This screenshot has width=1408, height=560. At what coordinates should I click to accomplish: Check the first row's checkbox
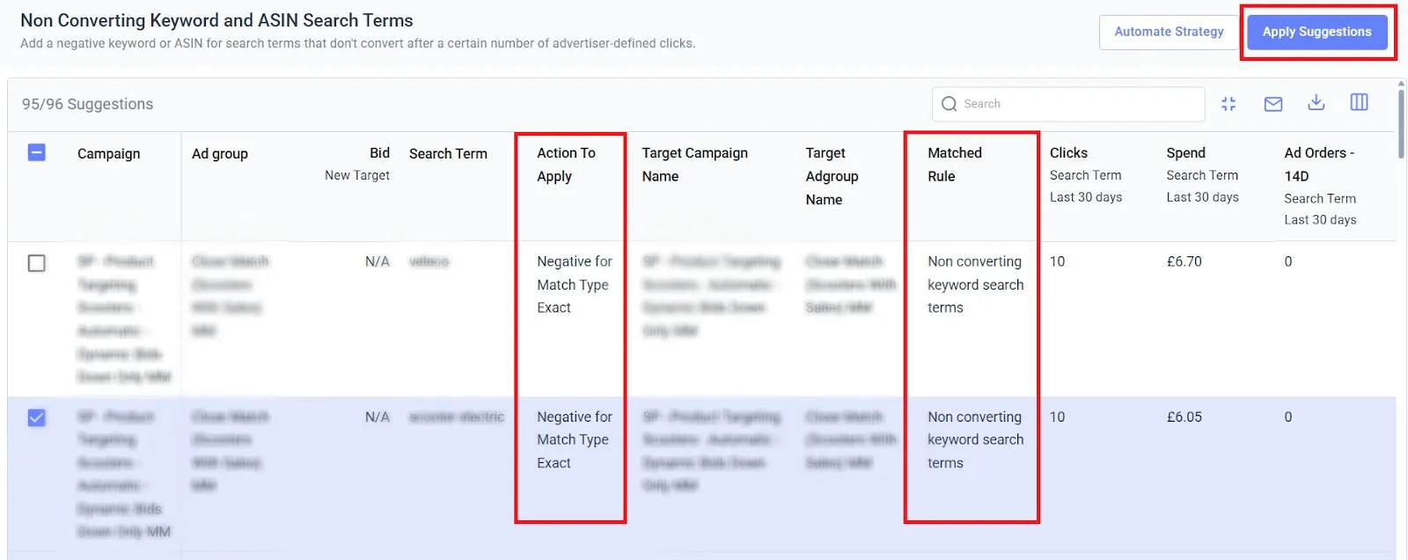coord(37,263)
